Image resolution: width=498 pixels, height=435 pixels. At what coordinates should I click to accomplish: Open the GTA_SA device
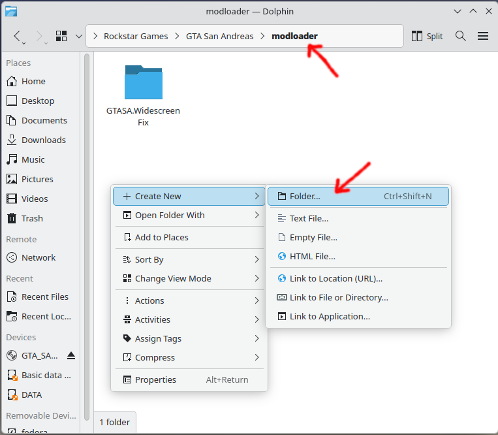33,355
